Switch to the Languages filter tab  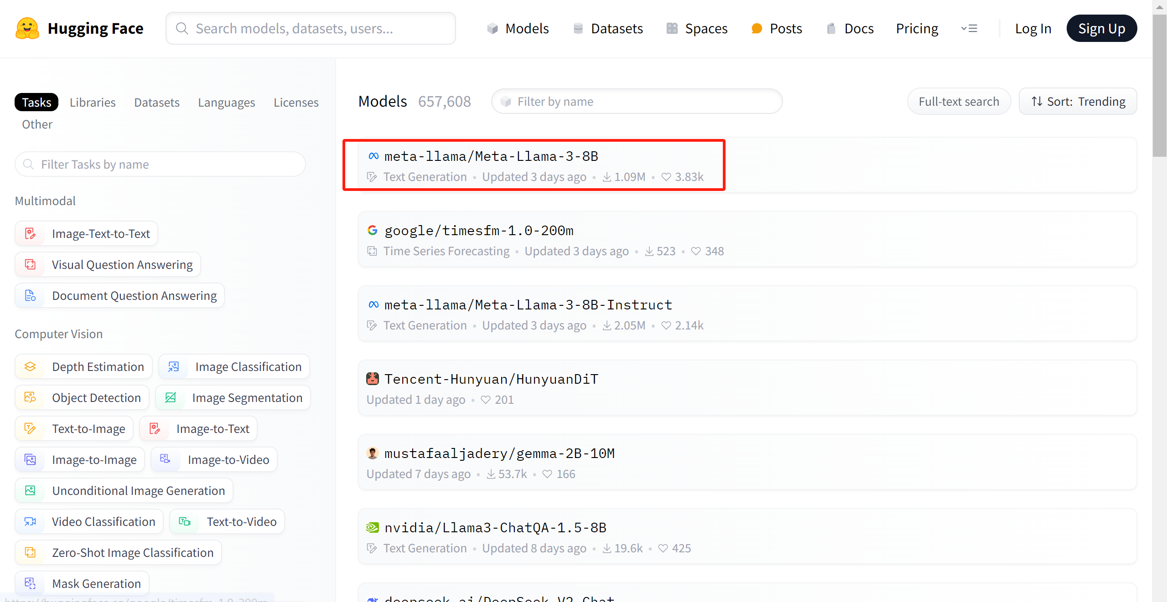227,102
